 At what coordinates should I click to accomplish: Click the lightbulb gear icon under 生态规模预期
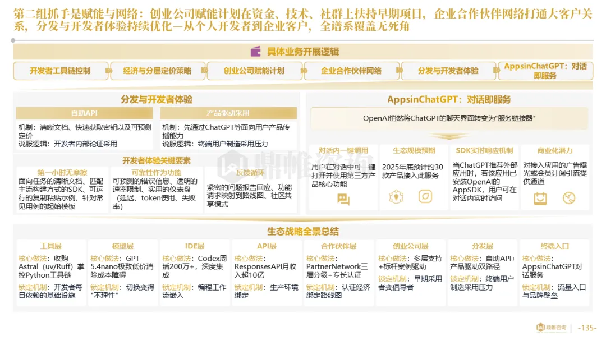(x=396, y=197)
